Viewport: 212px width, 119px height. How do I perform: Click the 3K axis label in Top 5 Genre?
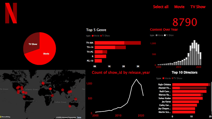[x=138, y=66]
